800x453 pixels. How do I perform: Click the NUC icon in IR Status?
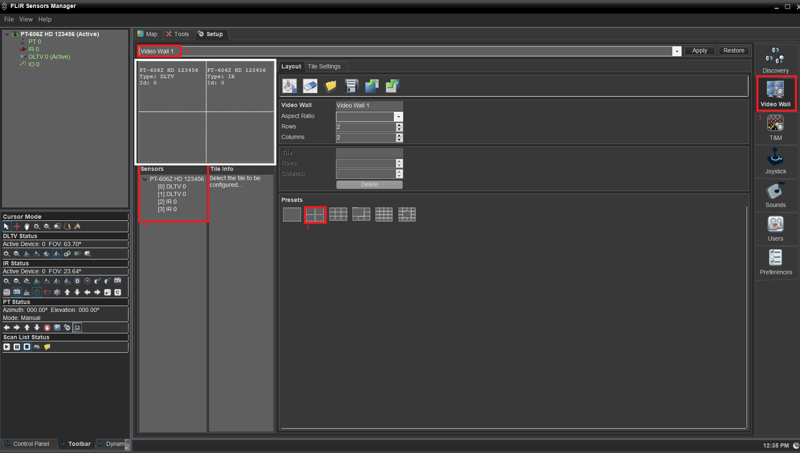pyautogui.click(x=118, y=281)
